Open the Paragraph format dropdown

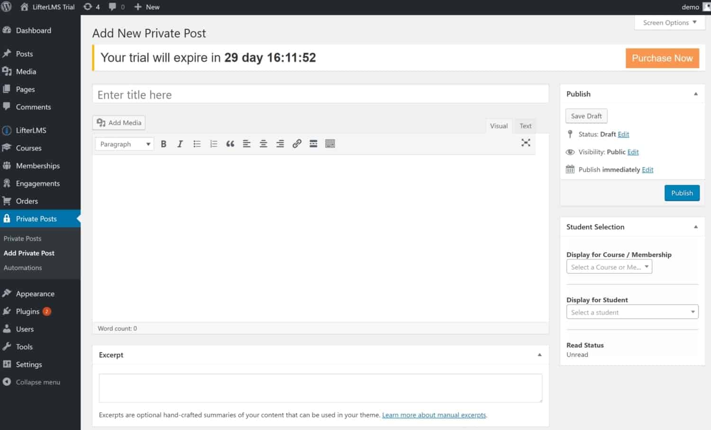click(x=124, y=144)
